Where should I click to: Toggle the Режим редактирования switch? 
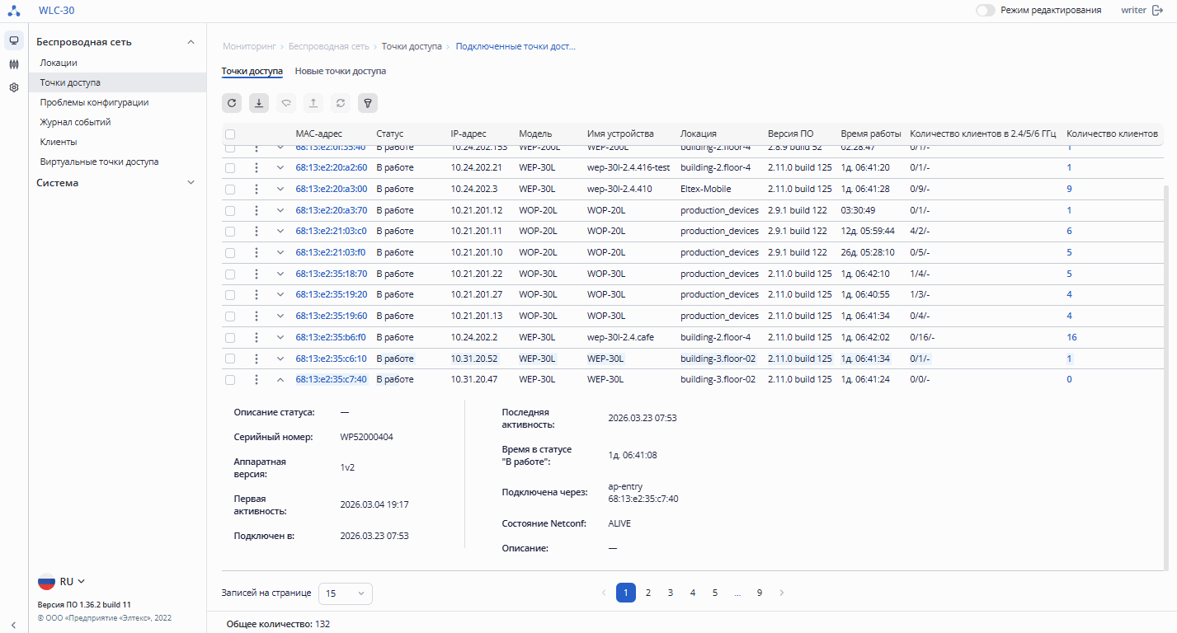click(x=985, y=10)
